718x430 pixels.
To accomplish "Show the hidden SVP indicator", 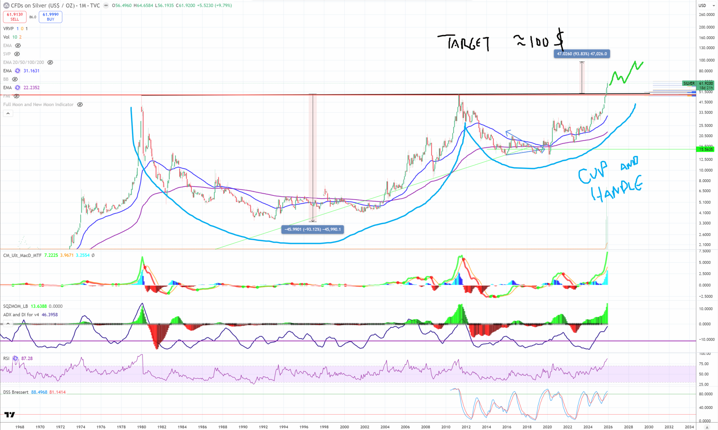I will (x=17, y=54).
